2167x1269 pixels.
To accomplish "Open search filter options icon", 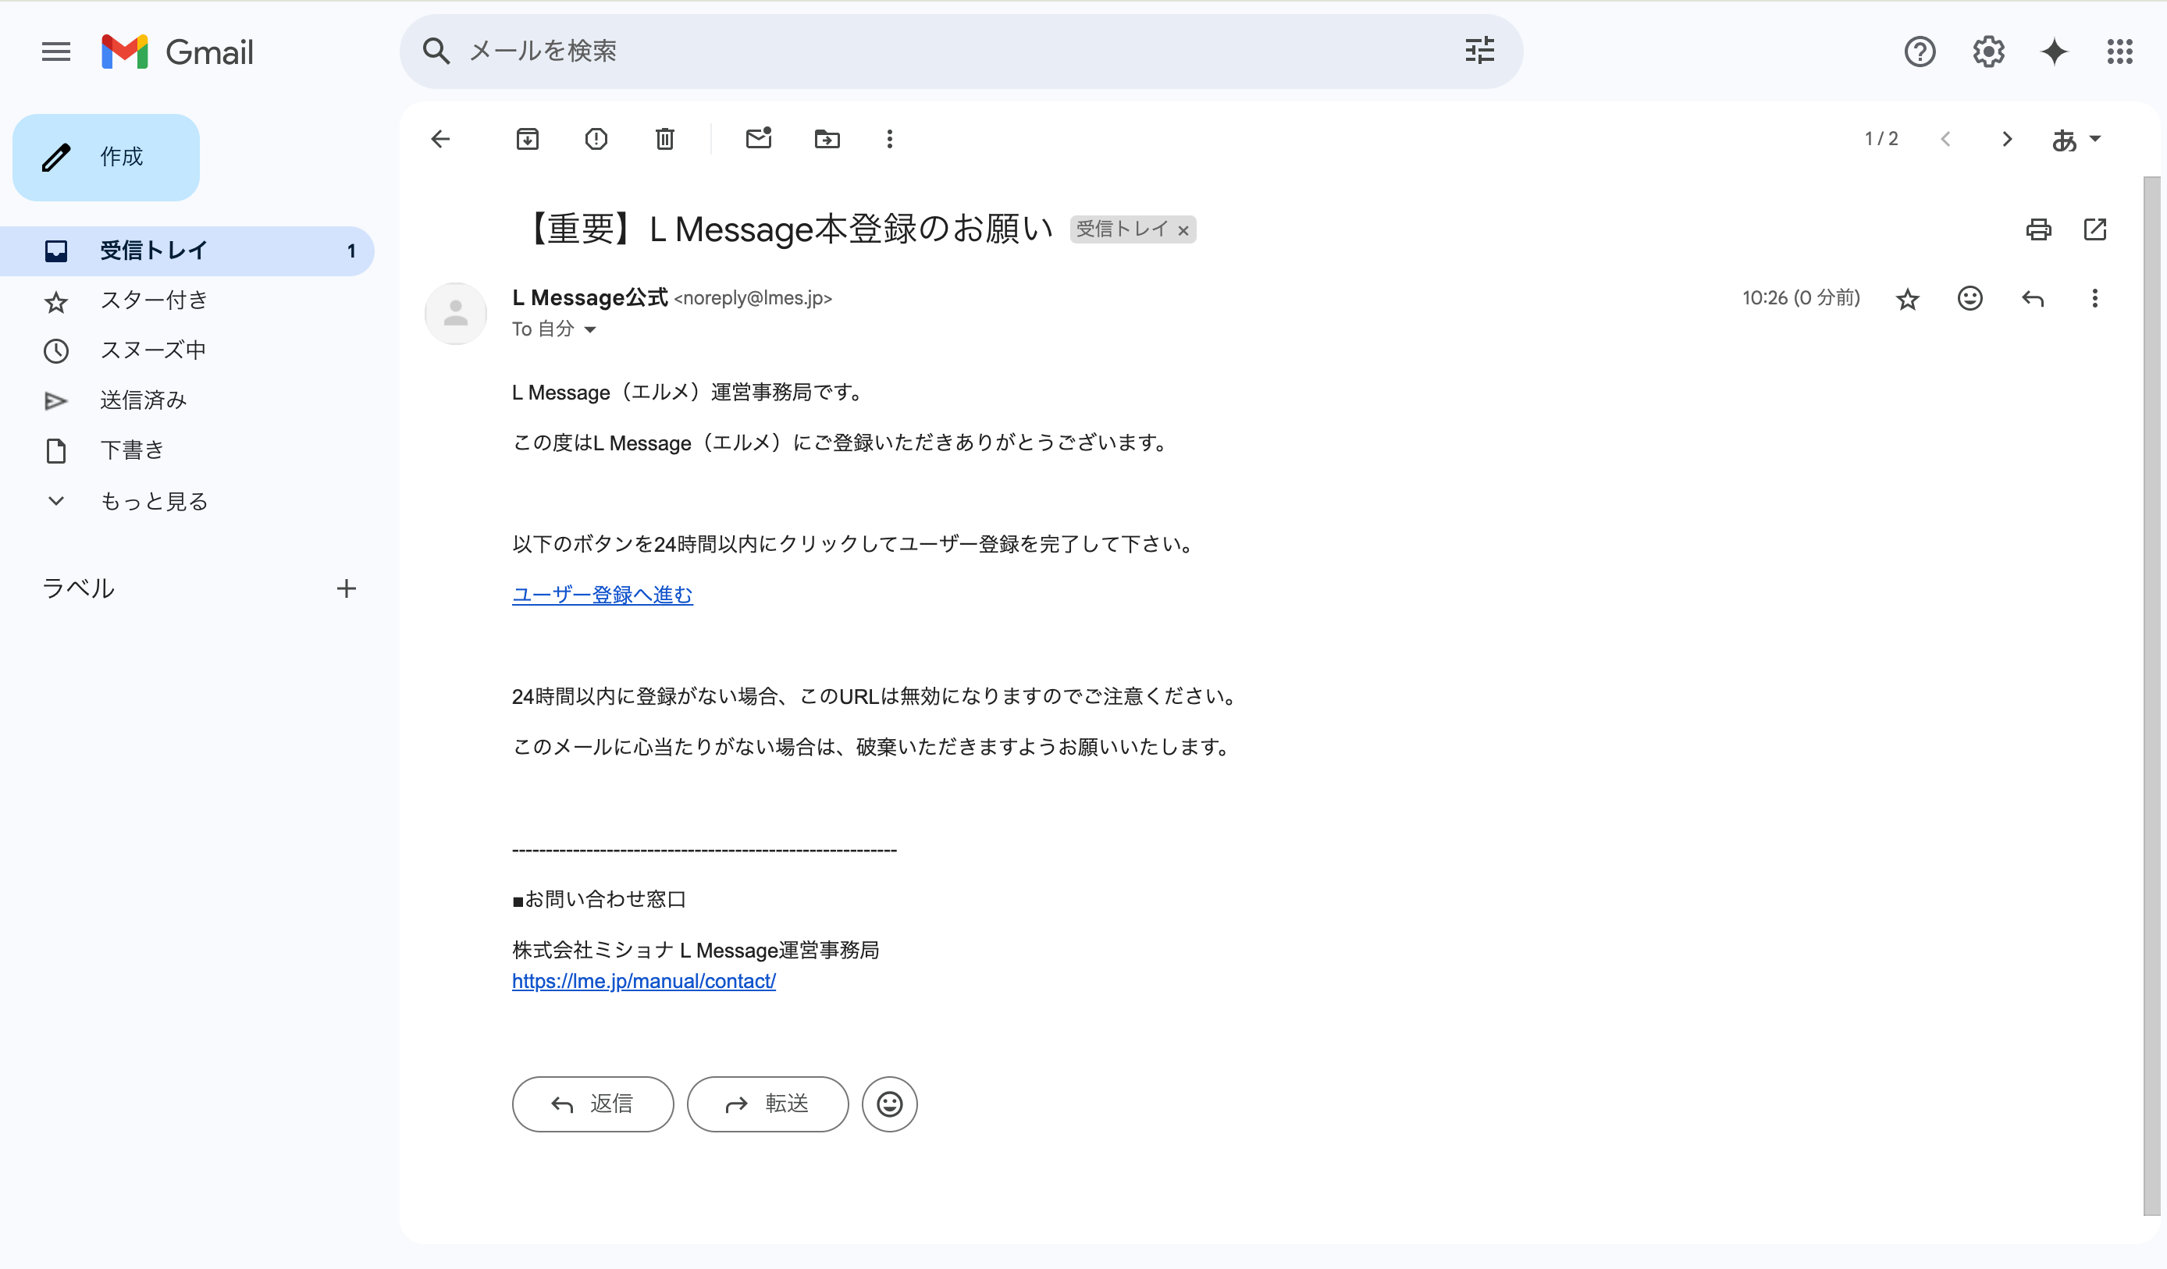I will click(x=1479, y=51).
